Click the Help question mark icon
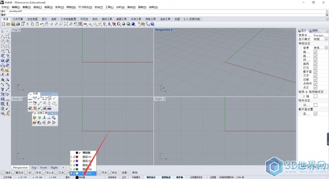This screenshot has width=329, height=179. click(152, 24)
